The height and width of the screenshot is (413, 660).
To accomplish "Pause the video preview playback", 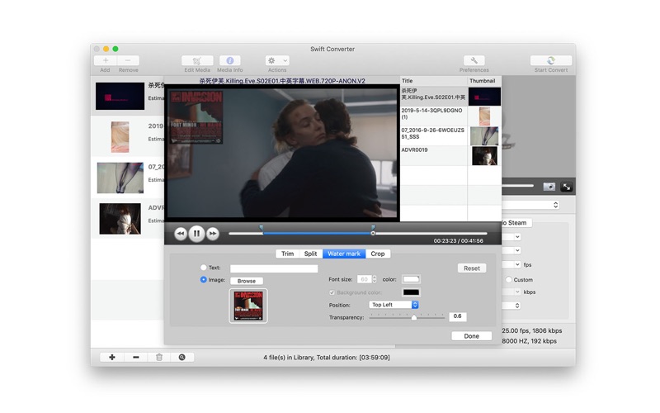I will (x=196, y=234).
